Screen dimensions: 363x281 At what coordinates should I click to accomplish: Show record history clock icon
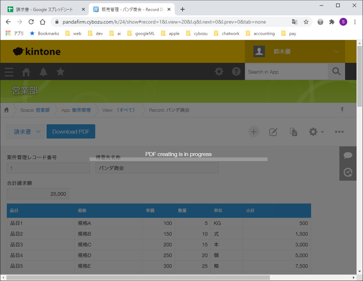348,172
